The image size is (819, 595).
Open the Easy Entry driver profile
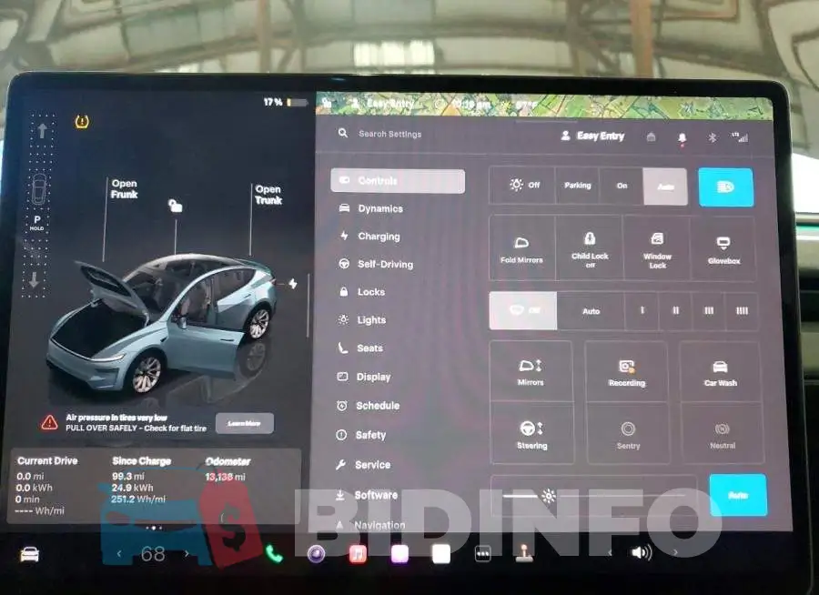592,136
